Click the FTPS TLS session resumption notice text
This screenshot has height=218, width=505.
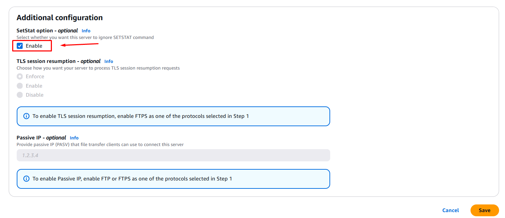click(141, 116)
